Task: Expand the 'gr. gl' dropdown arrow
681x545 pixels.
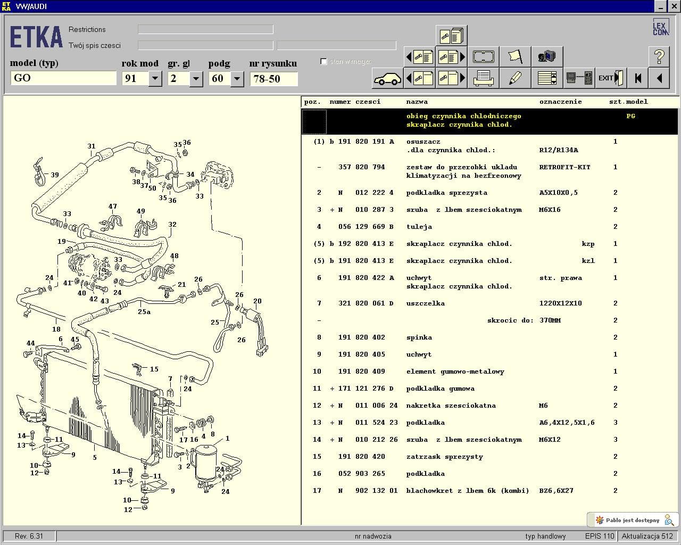Action: click(196, 79)
